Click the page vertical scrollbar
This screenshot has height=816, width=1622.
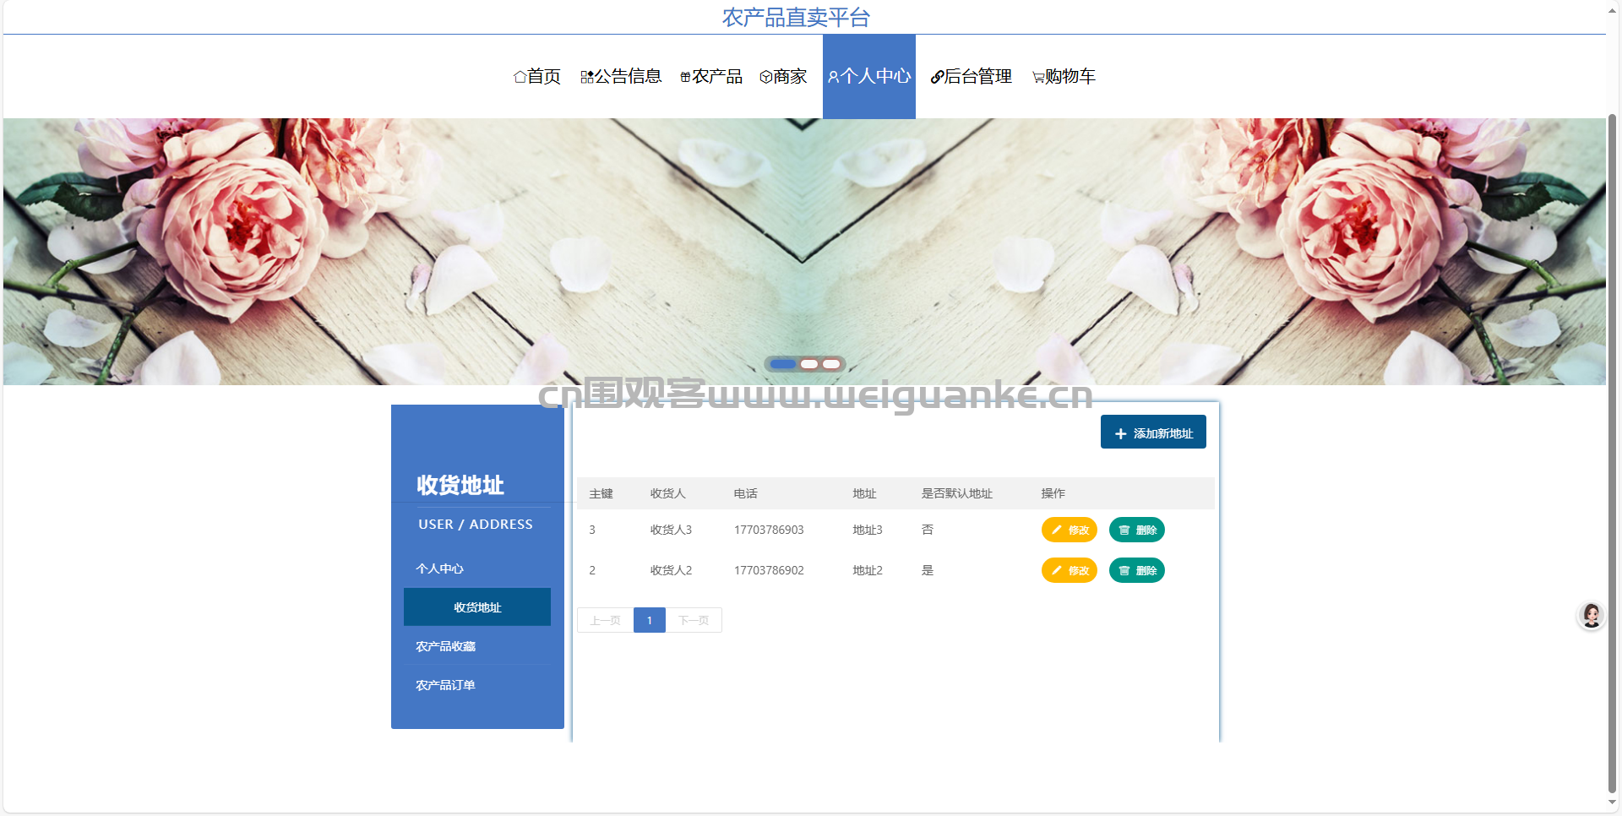click(1612, 452)
